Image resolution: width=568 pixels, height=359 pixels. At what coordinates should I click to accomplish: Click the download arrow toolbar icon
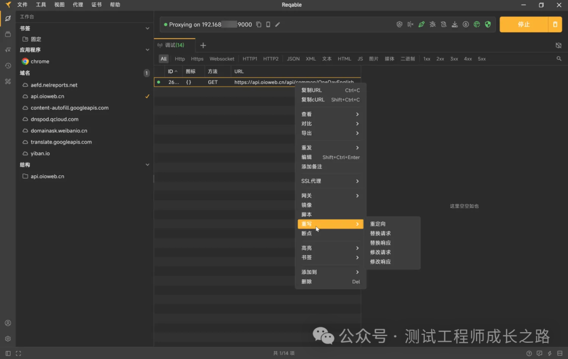click(454, 25)
